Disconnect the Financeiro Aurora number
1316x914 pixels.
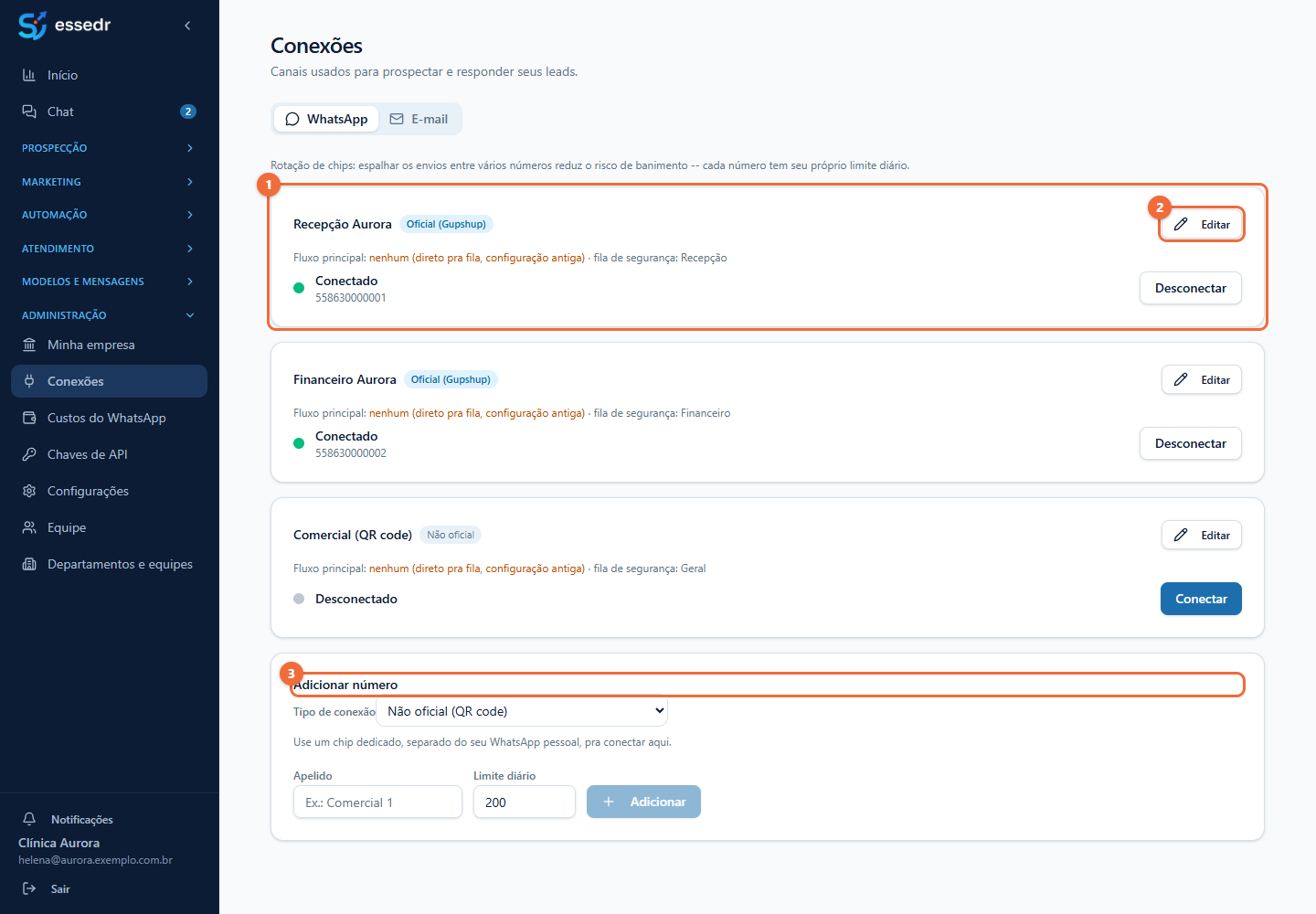pyautogui.click(x=1191, y=443)
